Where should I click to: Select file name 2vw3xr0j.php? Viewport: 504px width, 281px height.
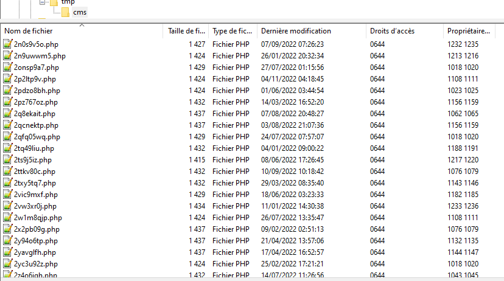pyautogui.click(x=35, y=206)
